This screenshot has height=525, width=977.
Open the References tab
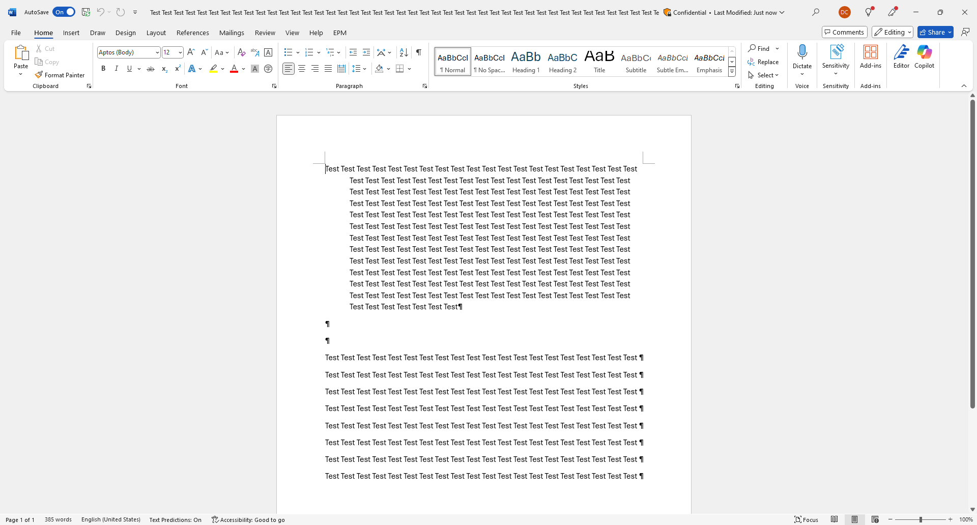tap(193, 33)
